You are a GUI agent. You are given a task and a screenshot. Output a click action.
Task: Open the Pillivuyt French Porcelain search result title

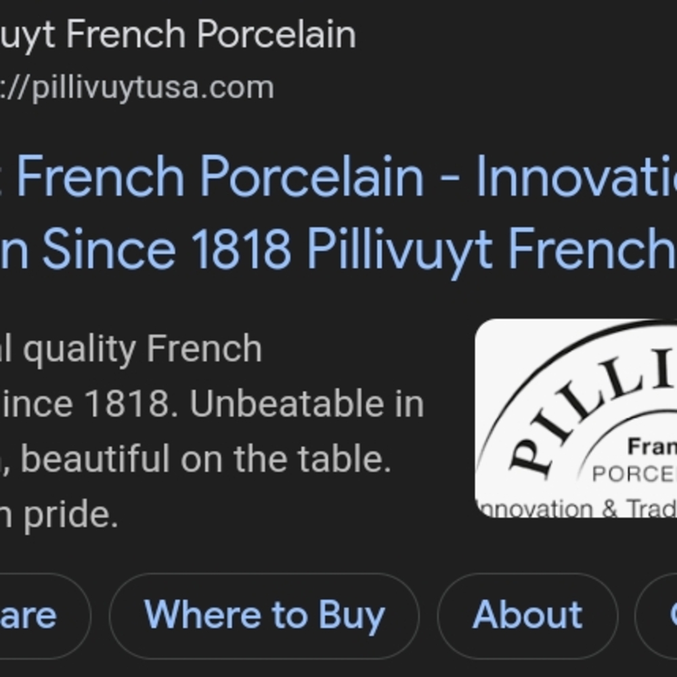pos(271,210)
